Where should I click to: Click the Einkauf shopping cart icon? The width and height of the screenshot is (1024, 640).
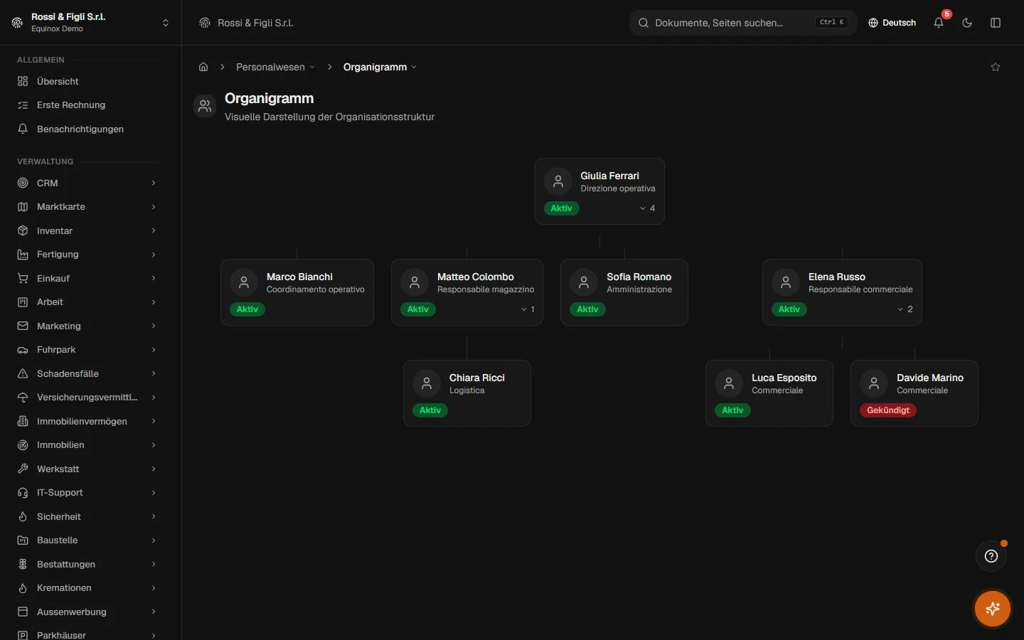point(23,278)
